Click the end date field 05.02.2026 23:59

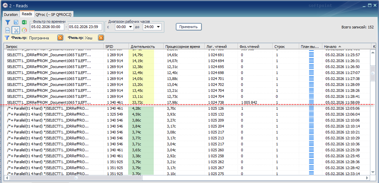coord(85,27)
